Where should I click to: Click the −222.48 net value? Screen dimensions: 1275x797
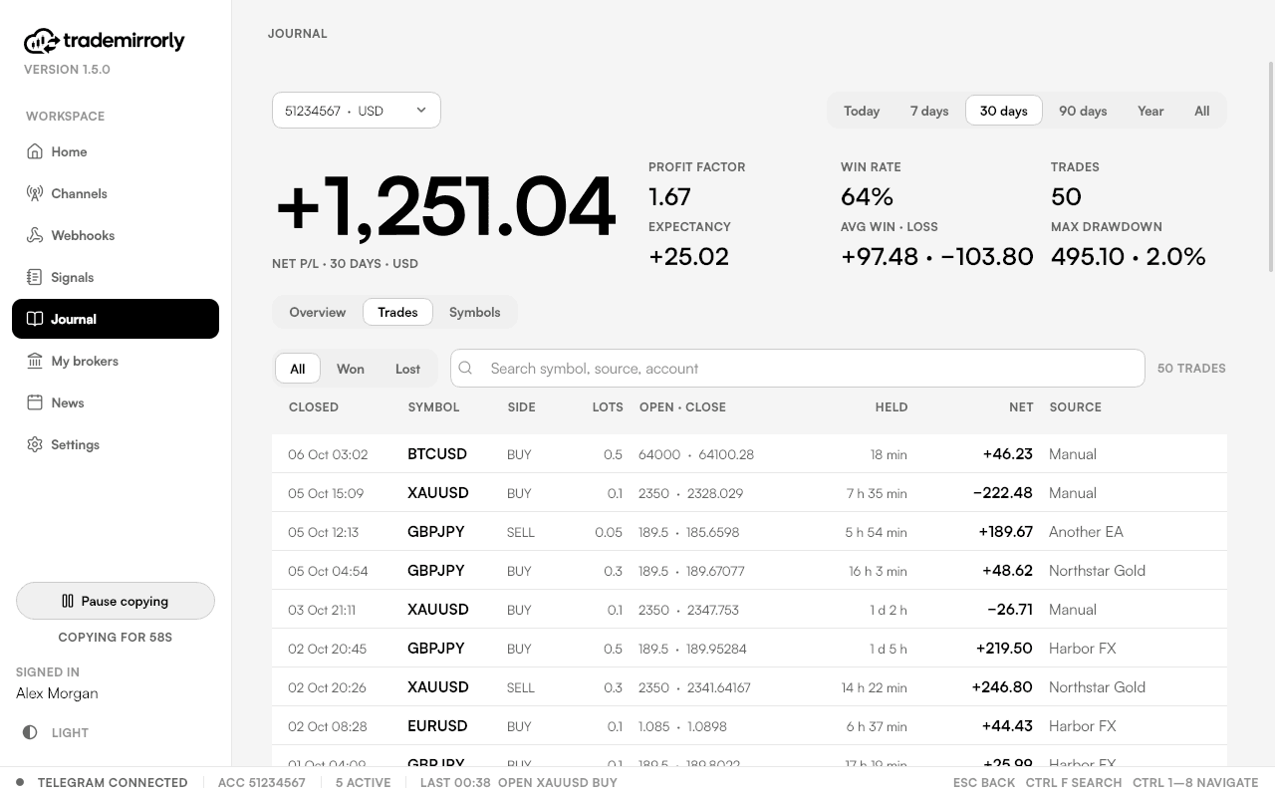pos(1003,493)
